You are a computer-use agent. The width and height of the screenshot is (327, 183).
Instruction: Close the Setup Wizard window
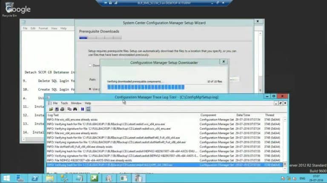coord(258,21)
